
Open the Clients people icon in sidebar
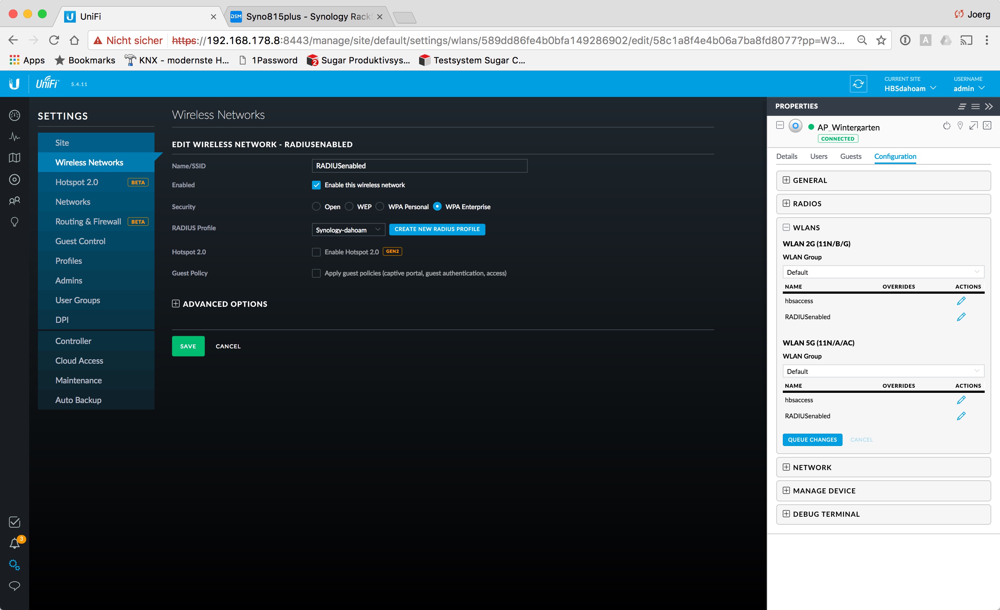(x=15, y=200)
